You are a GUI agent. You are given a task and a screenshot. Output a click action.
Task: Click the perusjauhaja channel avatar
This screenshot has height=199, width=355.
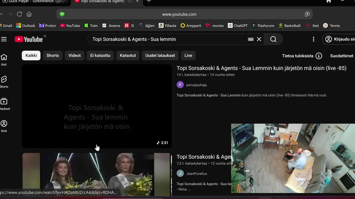point(180,85)
